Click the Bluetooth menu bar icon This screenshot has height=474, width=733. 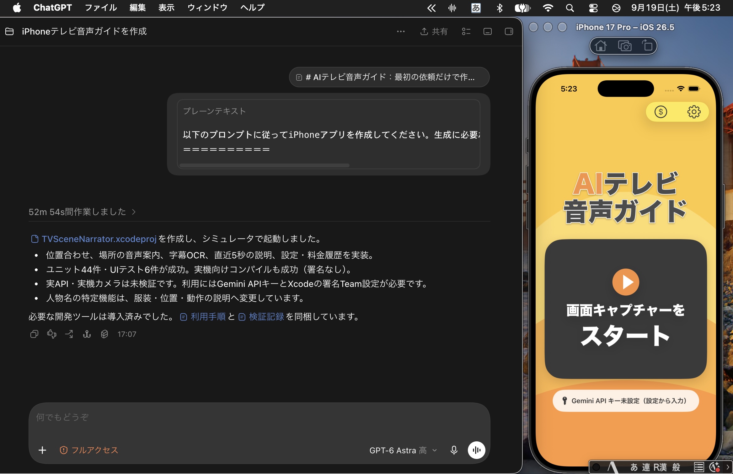tap(500, 8)
